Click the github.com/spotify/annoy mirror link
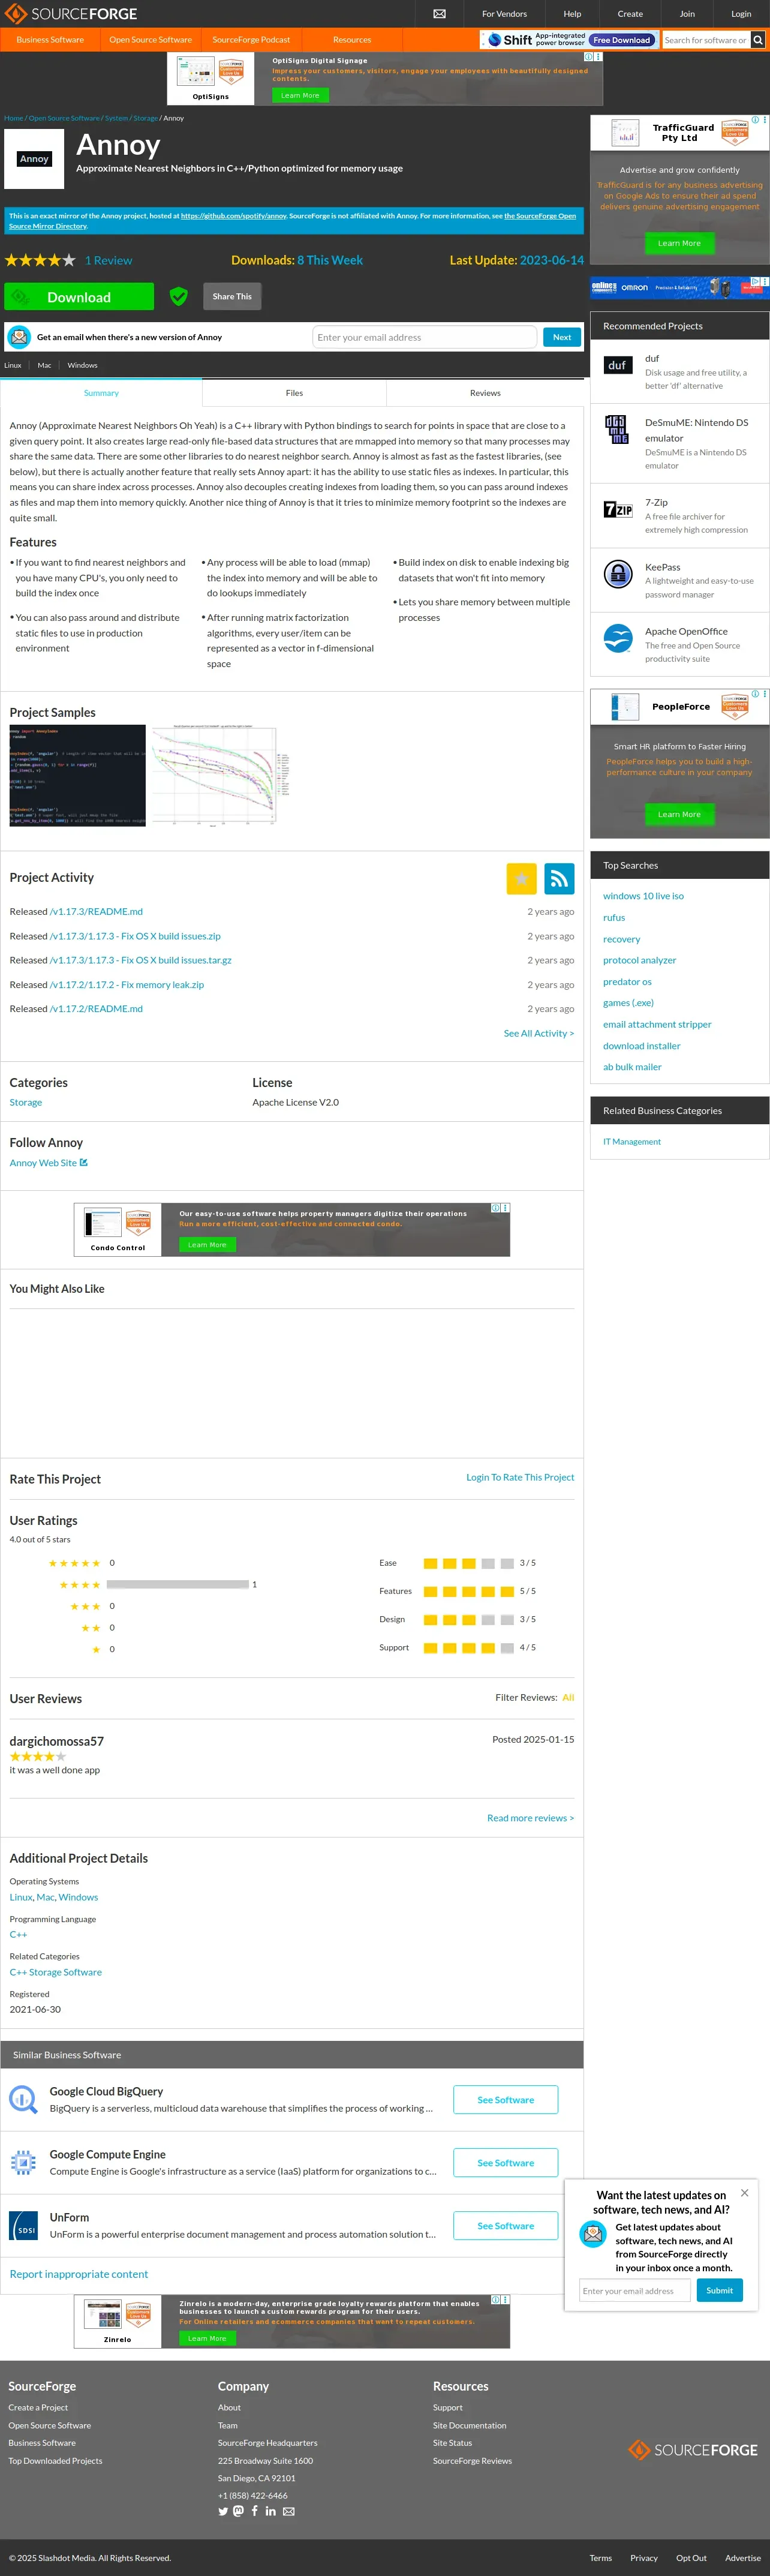 [233, 215]
